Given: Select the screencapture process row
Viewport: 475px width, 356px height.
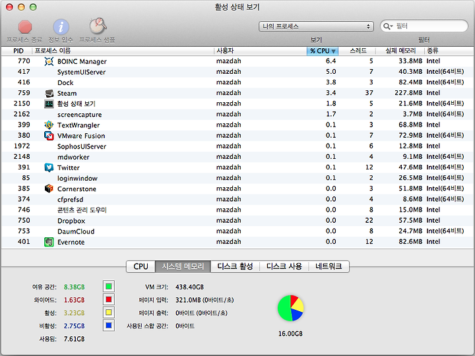Looking at the screenshot, I should pos(237,115).
